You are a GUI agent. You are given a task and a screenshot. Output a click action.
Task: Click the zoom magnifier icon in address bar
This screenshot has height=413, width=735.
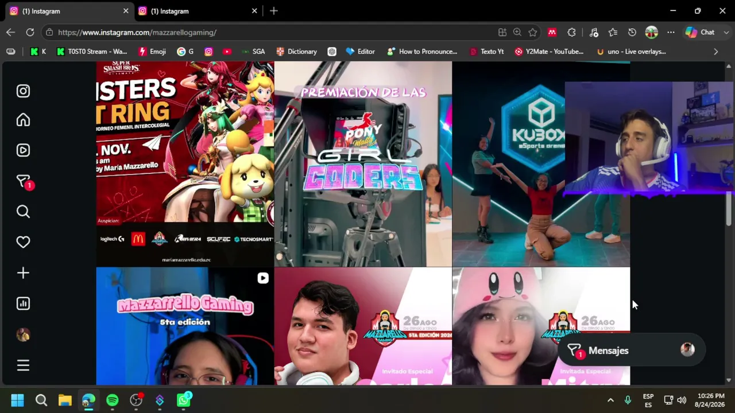pyautogui.click(x=517, y=33)
